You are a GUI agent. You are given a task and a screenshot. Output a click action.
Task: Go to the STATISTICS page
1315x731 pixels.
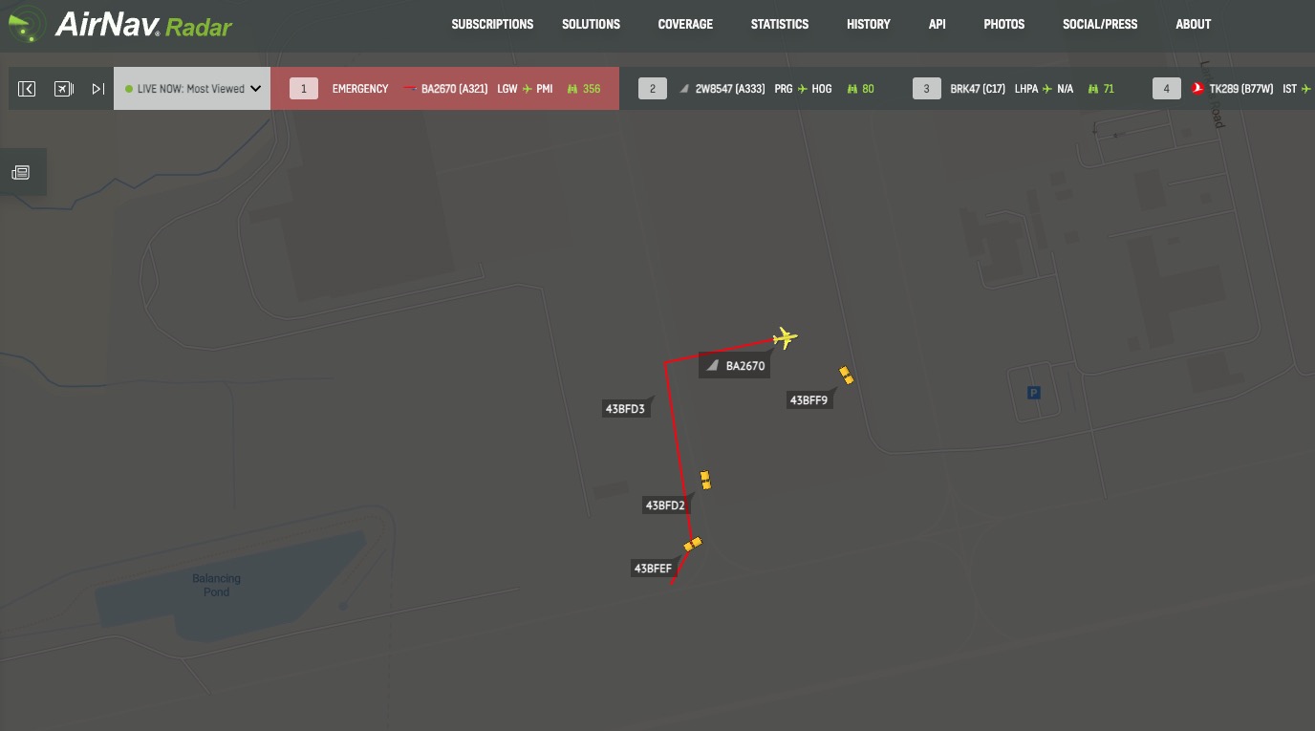pos(779,24)
